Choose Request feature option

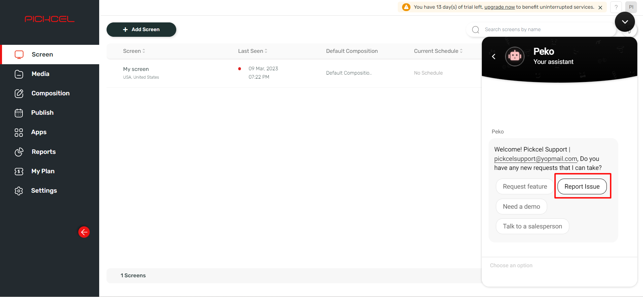click(525, 187)
